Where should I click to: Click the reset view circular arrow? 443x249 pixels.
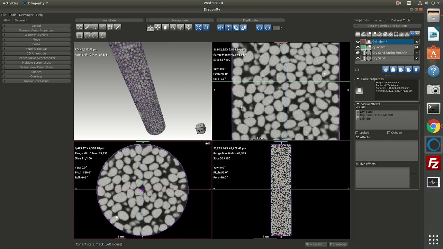pyautogui.click(x=206, y=28)
